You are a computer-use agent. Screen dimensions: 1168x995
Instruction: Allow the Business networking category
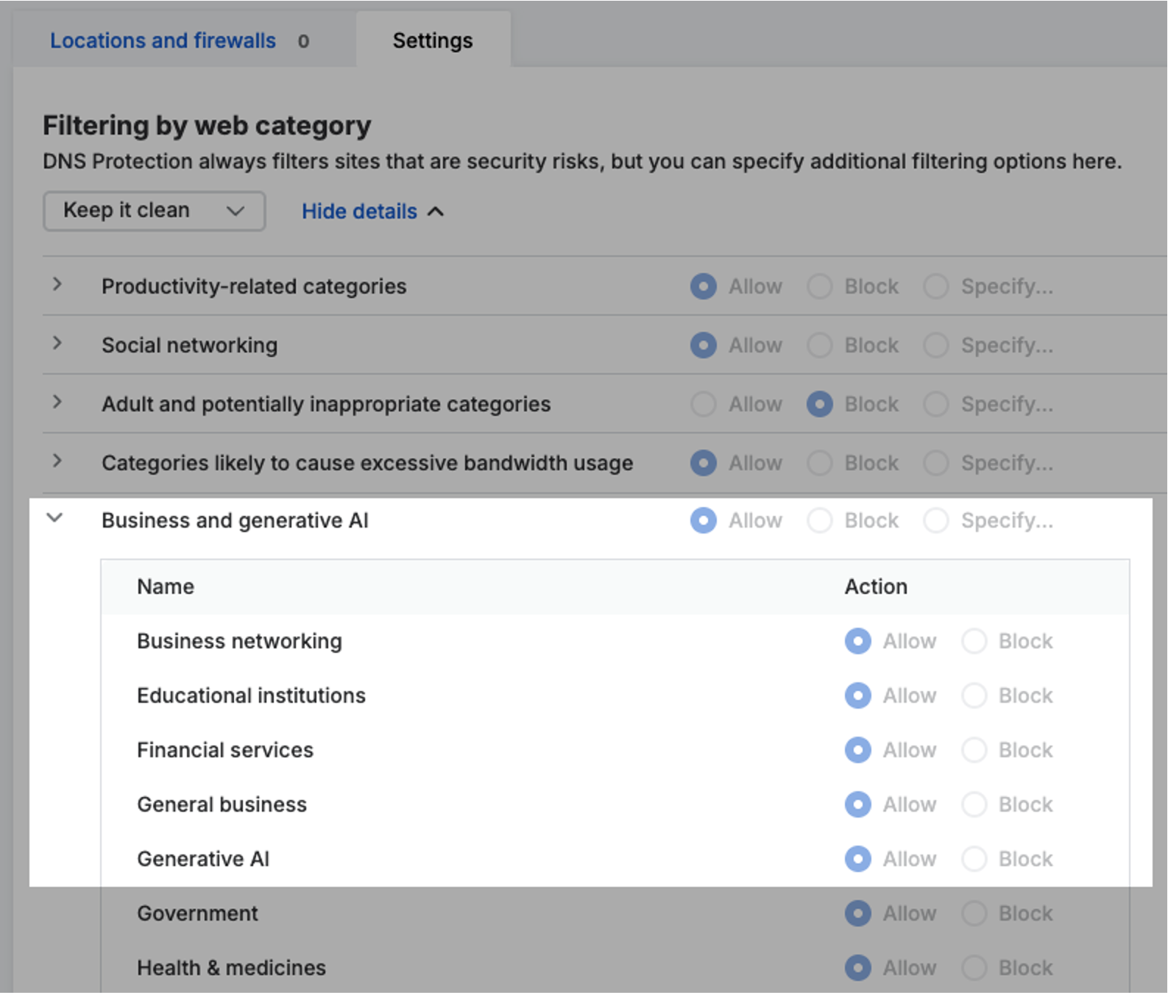(857, 641)
